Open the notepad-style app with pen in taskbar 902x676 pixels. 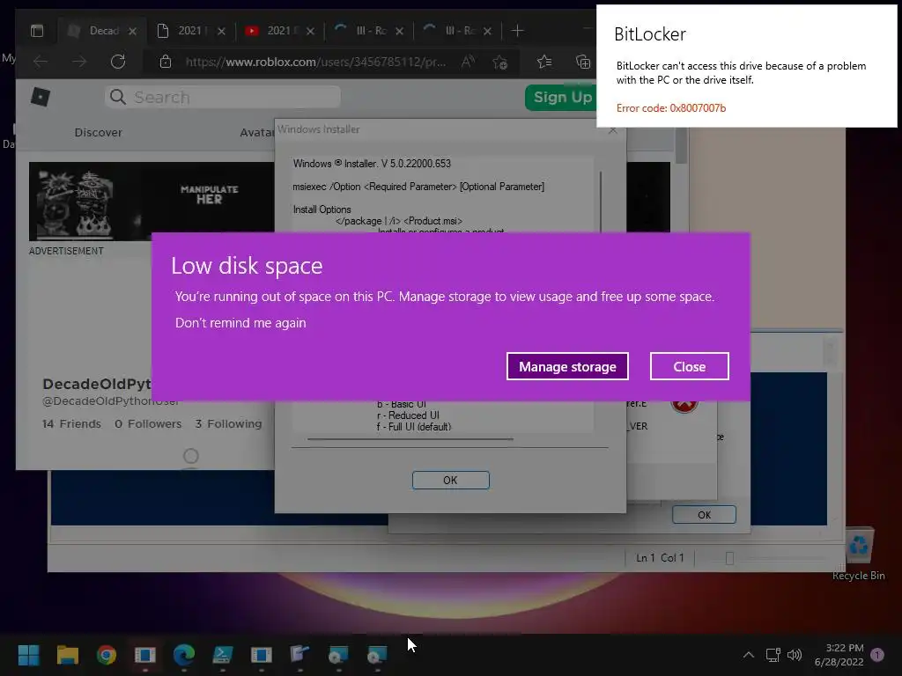pyautogui.click(x=299, y=655)
